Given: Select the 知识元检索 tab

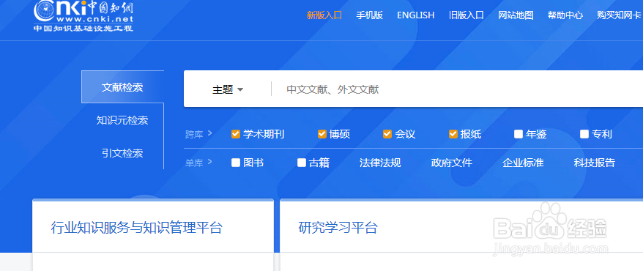Looking at the screenshot, I should (122, 120).
